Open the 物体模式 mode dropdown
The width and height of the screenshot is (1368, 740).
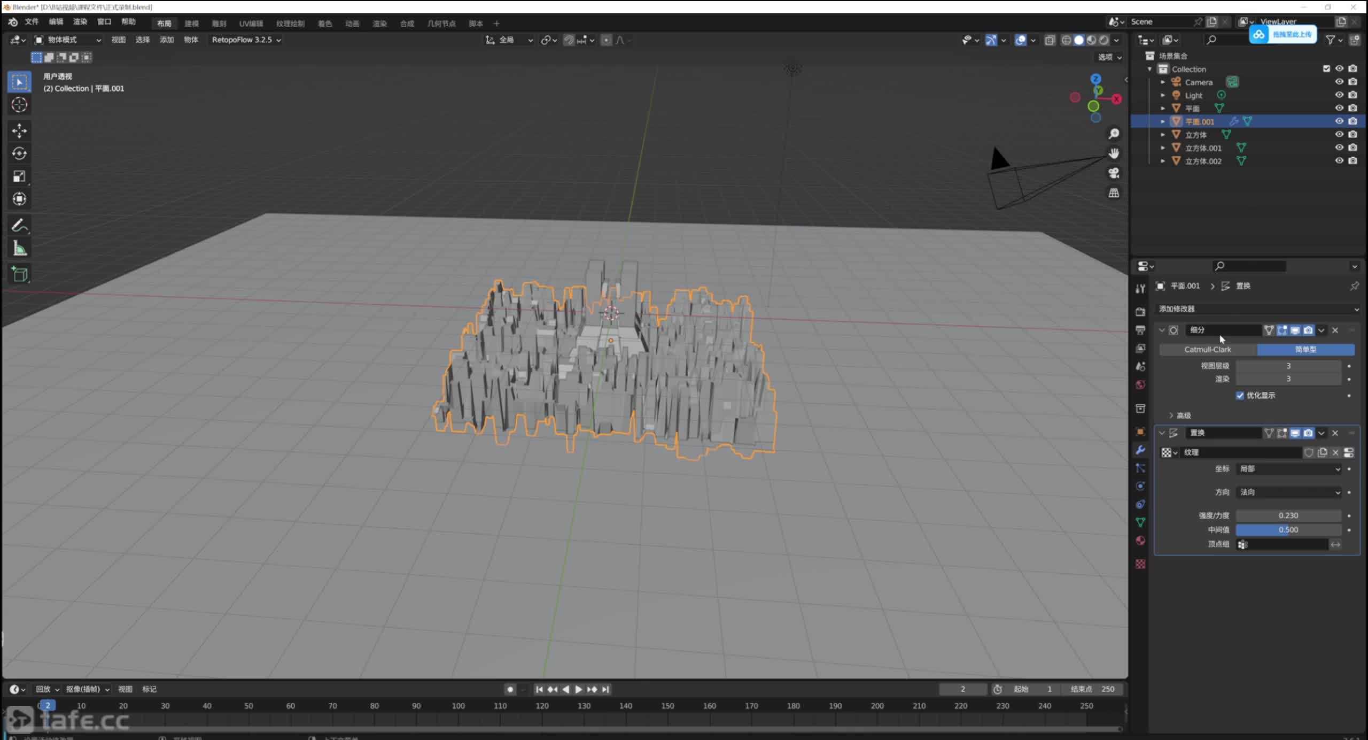68,40
